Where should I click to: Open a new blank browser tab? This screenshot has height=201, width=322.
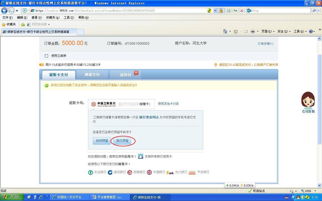coord(80,32)
